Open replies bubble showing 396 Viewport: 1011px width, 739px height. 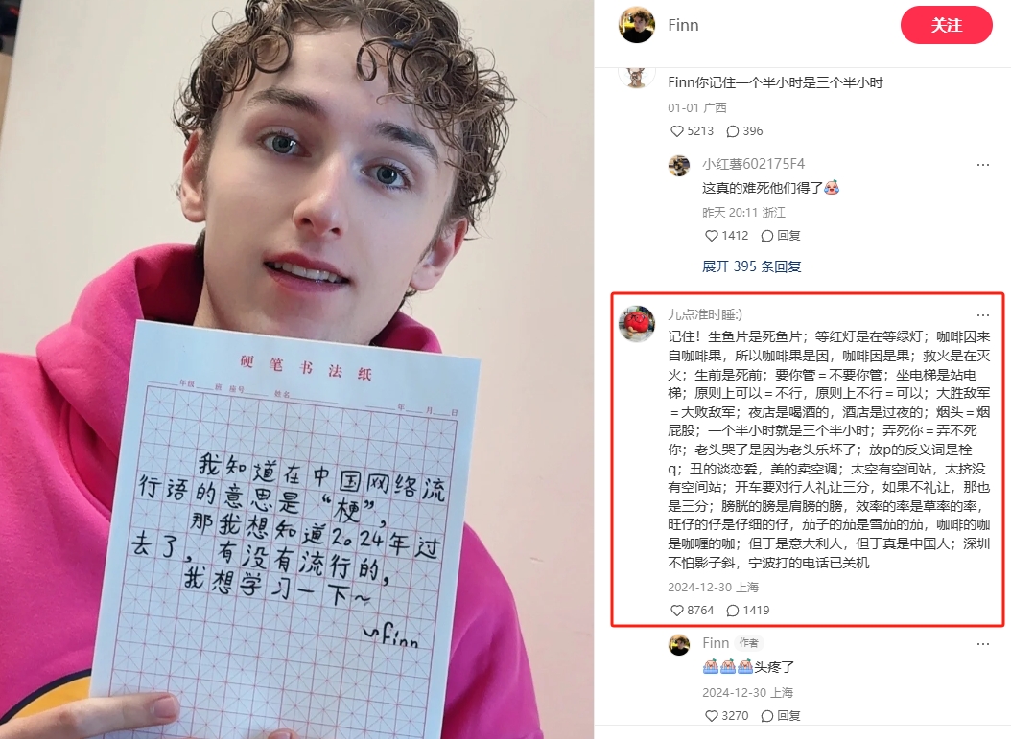(744, 130)
